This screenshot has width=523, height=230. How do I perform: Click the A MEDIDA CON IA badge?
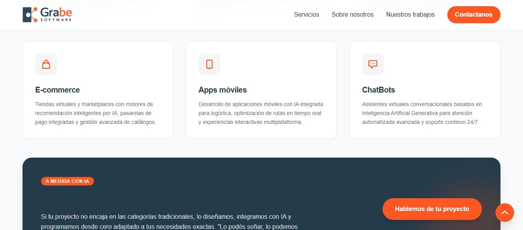[x=68, y=181]
